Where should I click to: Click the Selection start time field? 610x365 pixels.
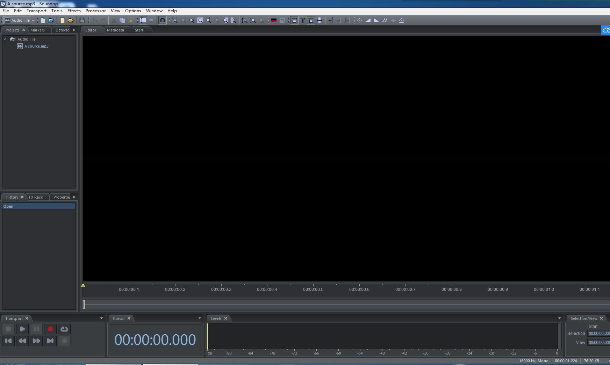pyautogui.click(x=598, y=334)
